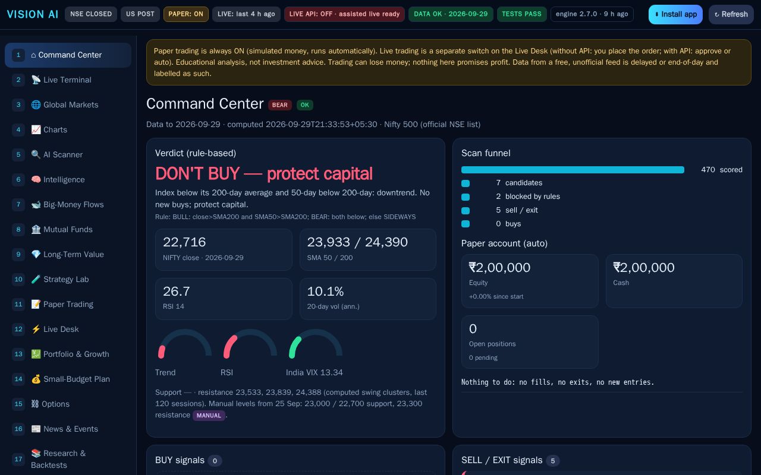This screenshot has height=475, width=761.
Task: Click the Install app button
Action: 675,14
